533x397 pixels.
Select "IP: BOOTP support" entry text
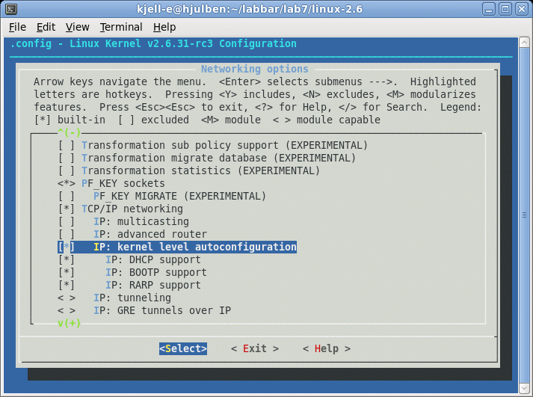[156, 273]
